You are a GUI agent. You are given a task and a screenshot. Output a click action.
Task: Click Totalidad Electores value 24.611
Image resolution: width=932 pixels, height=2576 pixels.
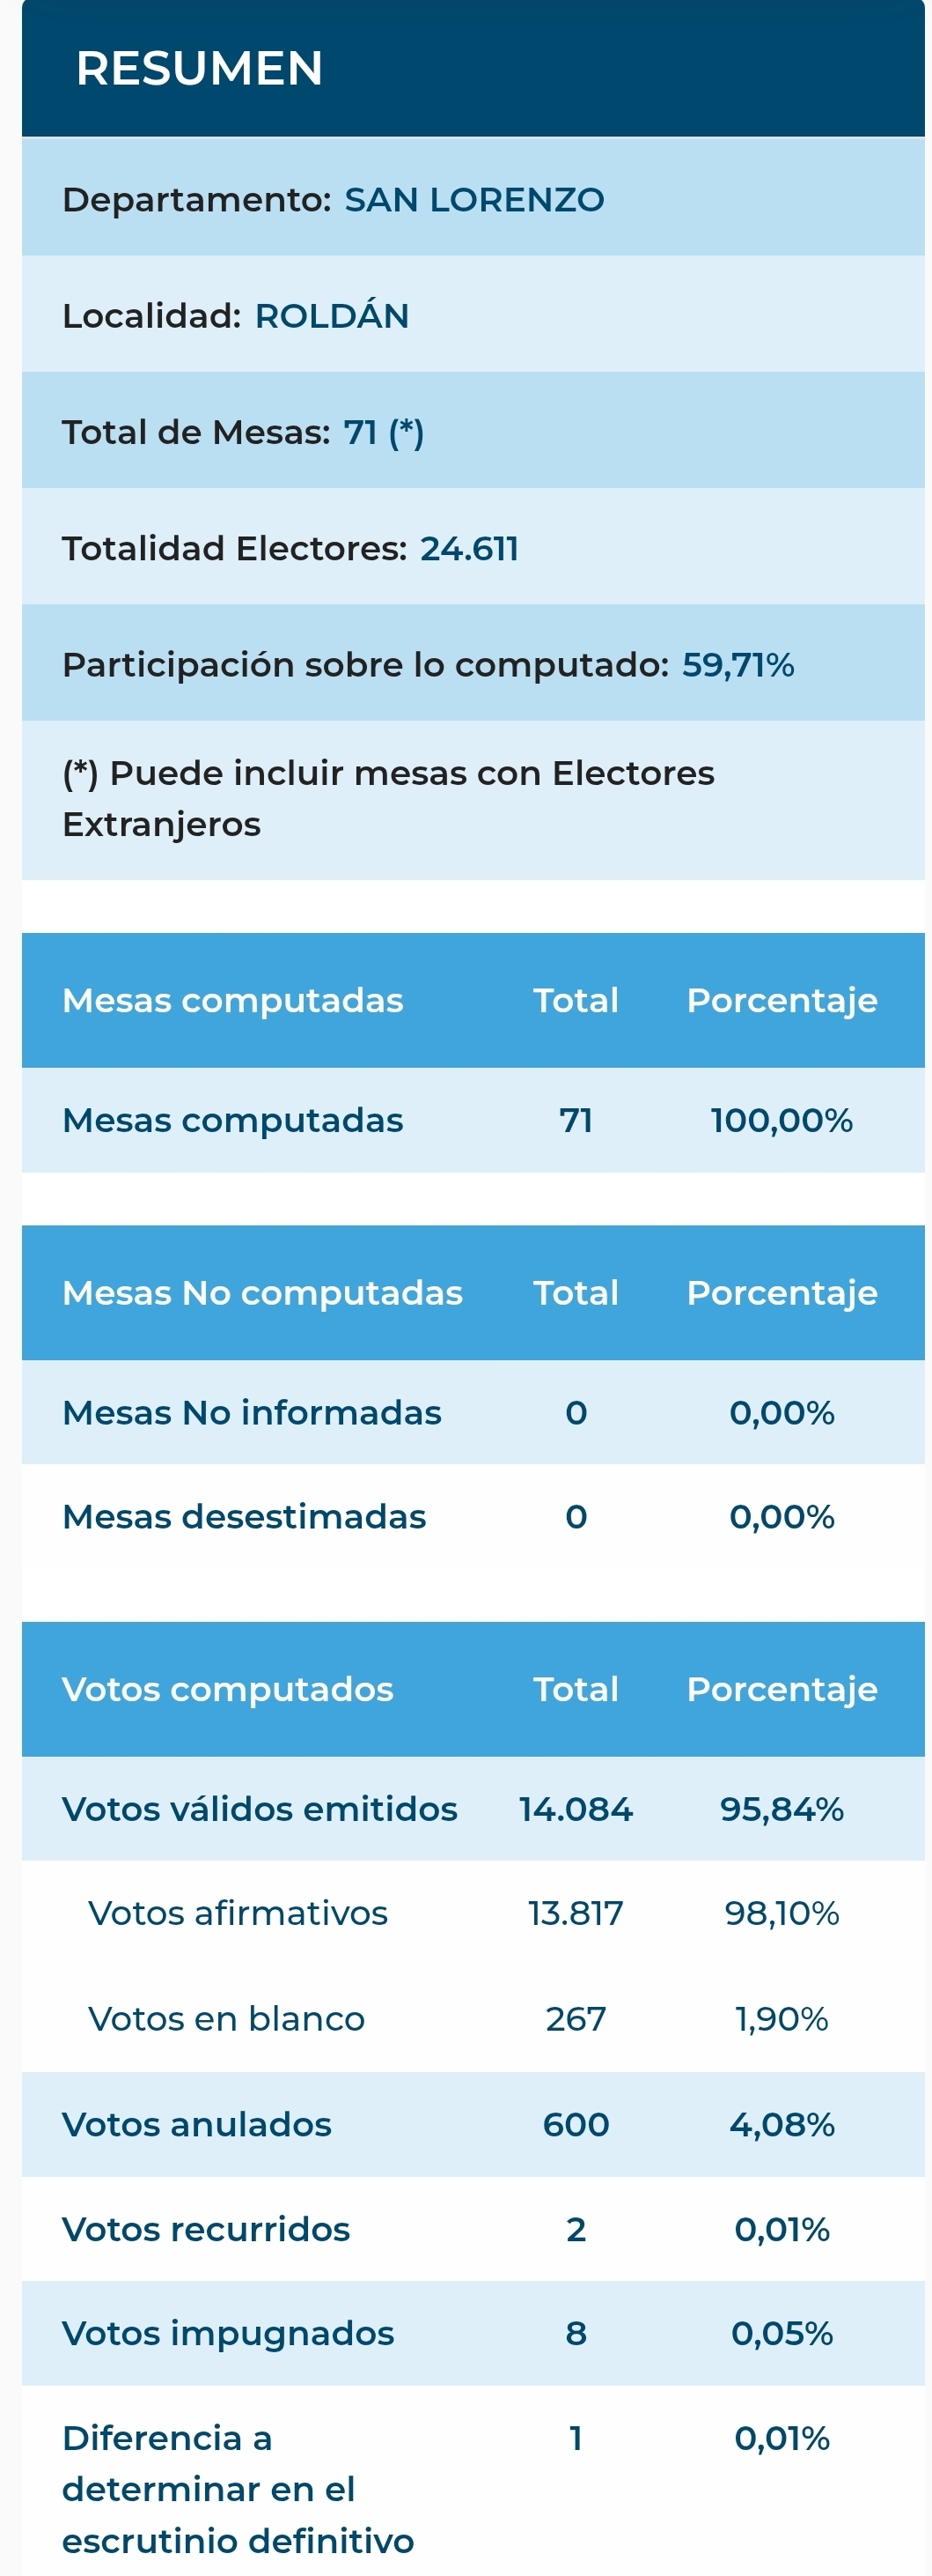(x=468, y=548)
